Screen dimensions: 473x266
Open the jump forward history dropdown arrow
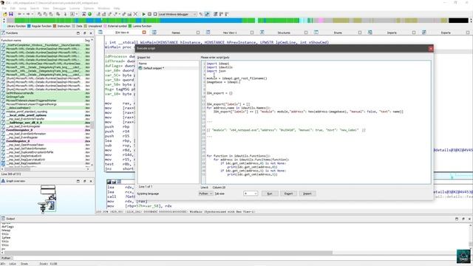pos(32,14)
